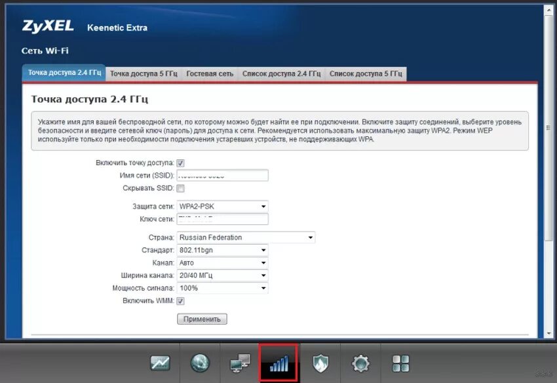Image resolution: width=557 pixels, height=383 pixels.
Task: Open the 'Список доступа 5 ГГц' tab
Action: 366,73
